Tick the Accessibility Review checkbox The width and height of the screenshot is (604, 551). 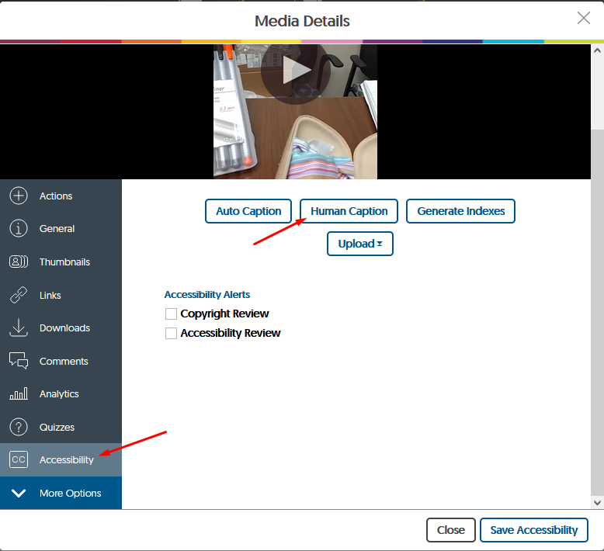(171, 333)
